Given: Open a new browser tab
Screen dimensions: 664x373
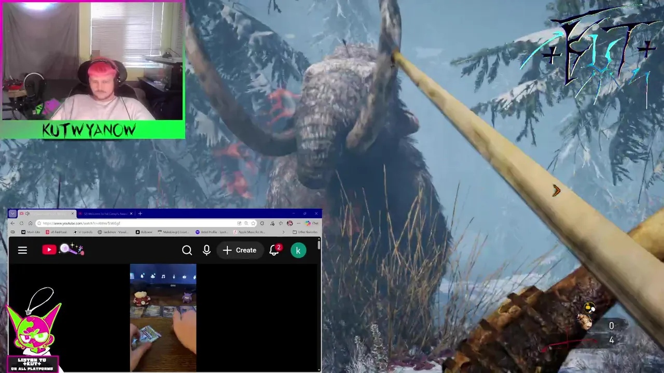Looking at the screenshot, I should 140,213.
